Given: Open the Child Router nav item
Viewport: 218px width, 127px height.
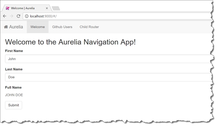Looking at the screenshot, I should tap(89, 27).
